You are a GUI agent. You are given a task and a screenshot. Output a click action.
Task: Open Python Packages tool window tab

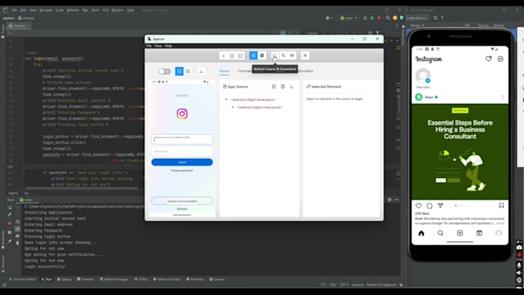point(113,280)
